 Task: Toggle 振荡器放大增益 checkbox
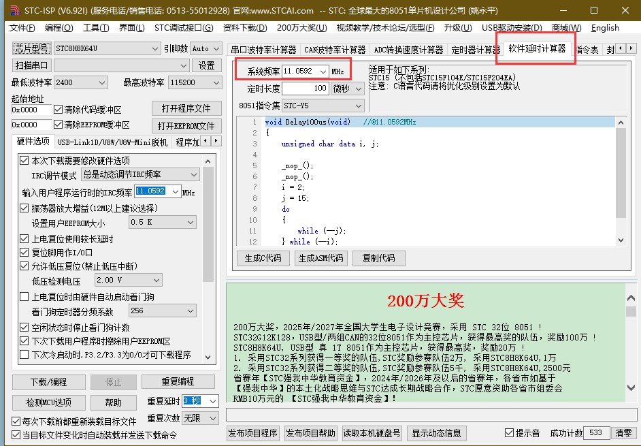point(24,208)
